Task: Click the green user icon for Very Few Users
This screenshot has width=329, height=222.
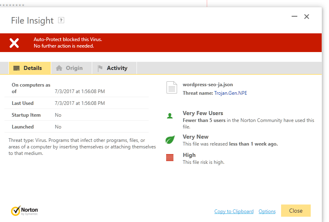Action: click(x=170, y=116)
